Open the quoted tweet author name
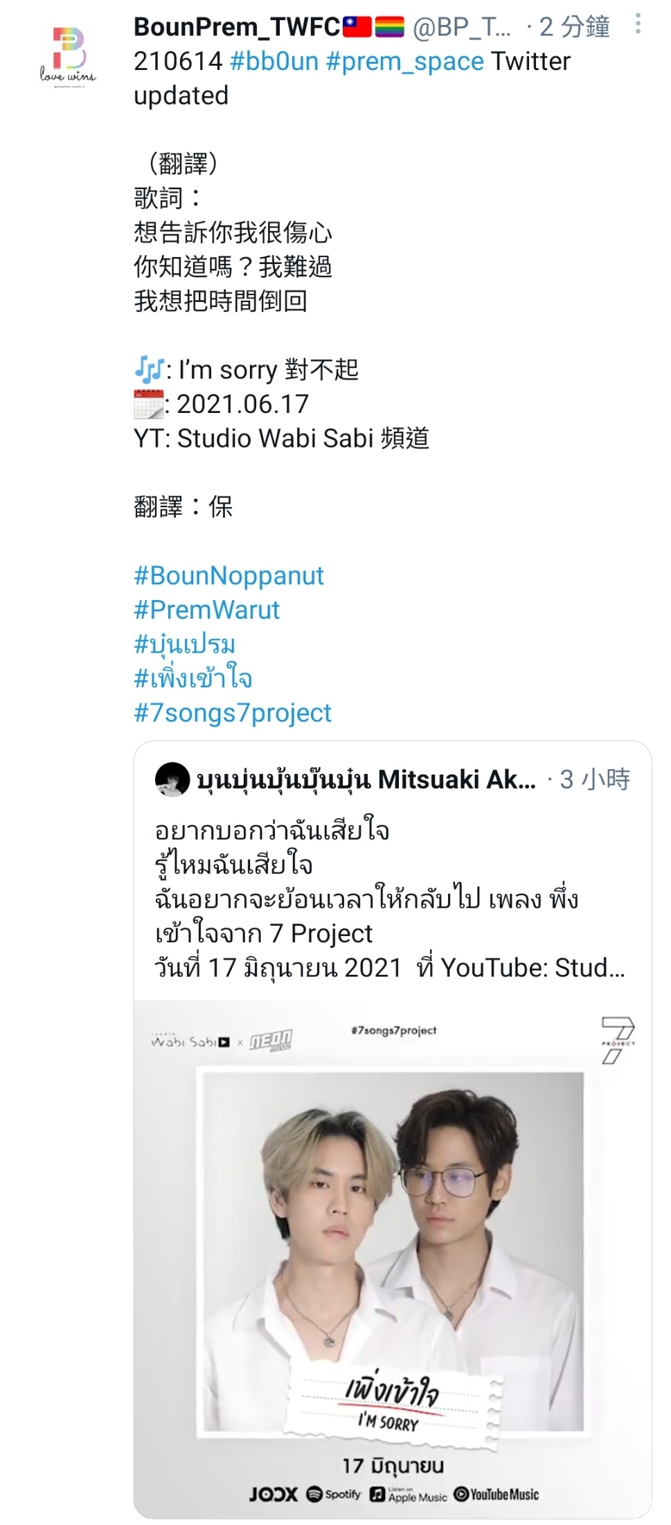The width and height of the screenshot is (671, 1525). coord(366,779)
